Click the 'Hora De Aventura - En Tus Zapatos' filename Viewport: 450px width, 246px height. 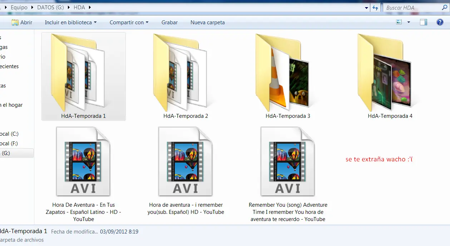coord(83,212)
